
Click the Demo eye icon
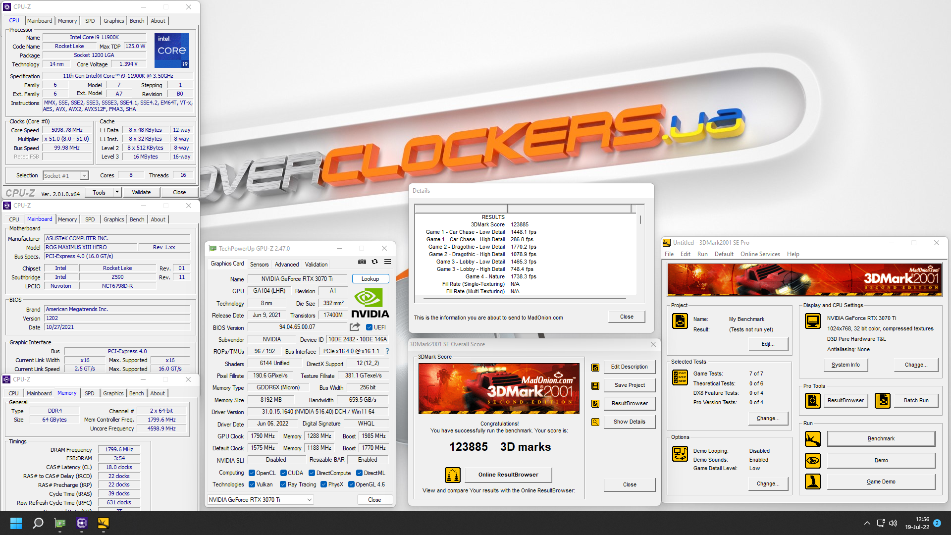point(813,461)
